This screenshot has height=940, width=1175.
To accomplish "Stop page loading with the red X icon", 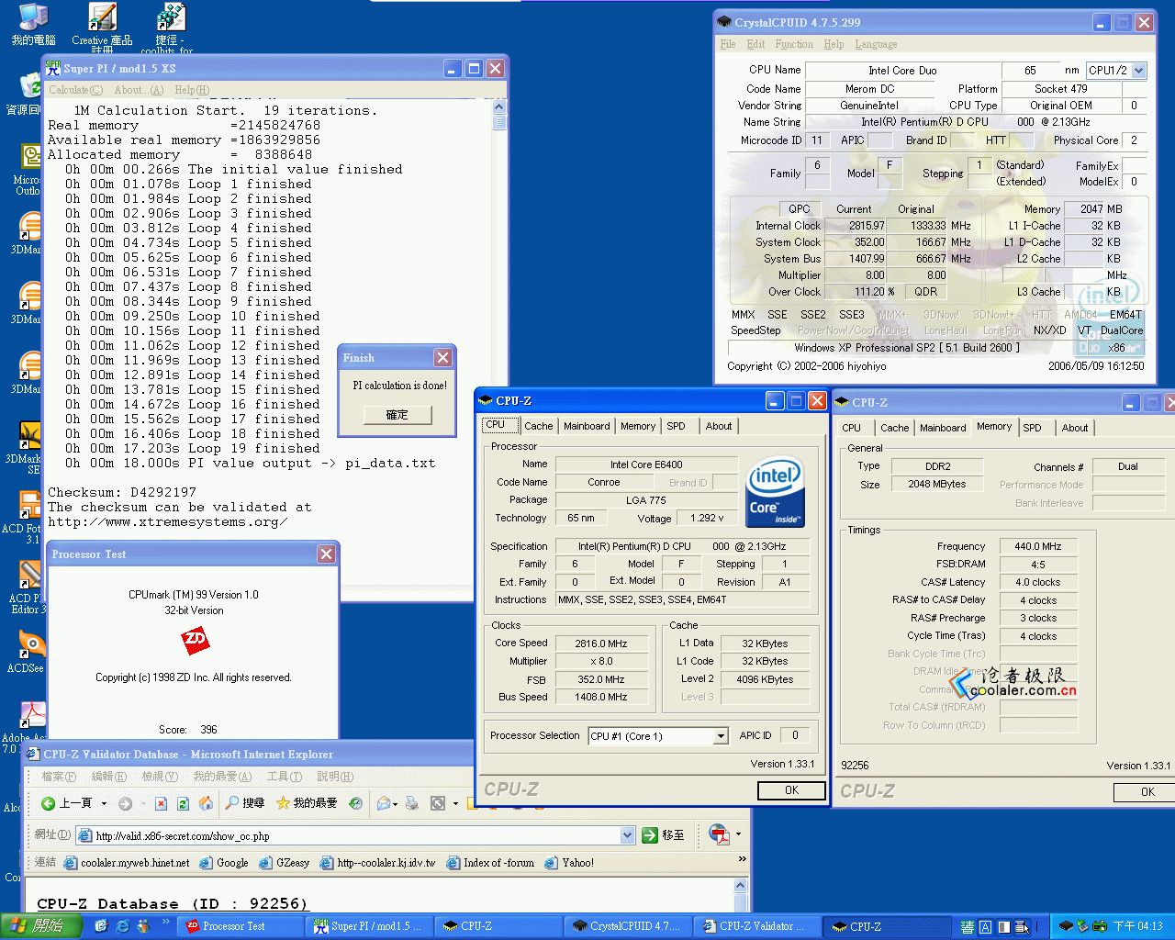I will click(x=161, y=803).
